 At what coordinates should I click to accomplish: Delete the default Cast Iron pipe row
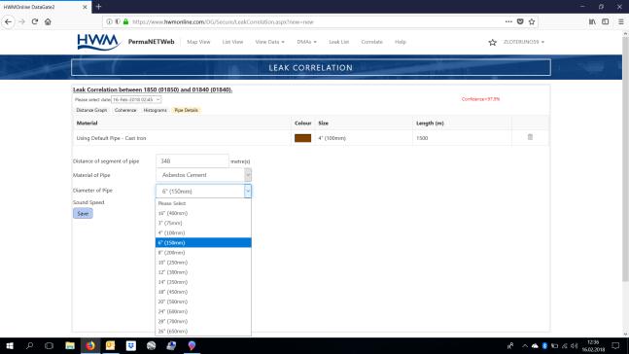[x=530, y=137]
